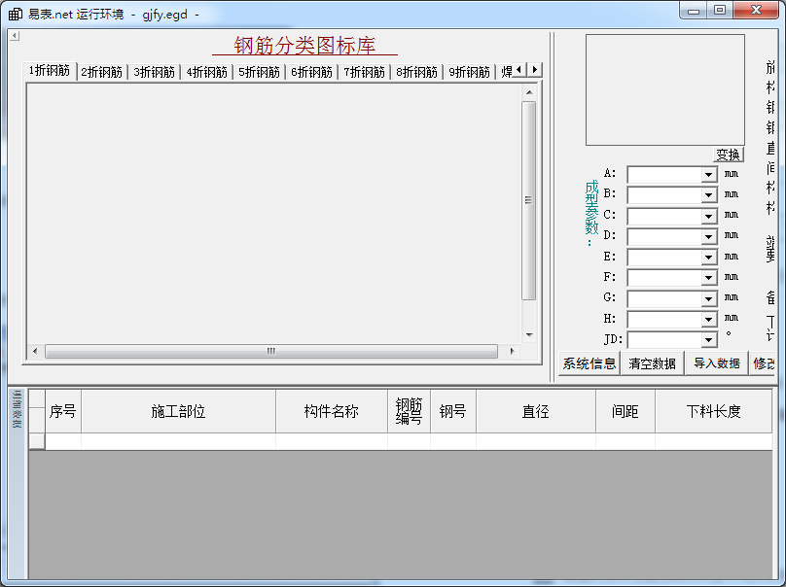Click the 序号 column header
This screenshot has height=587, width=786.
[x=63, y=411]
